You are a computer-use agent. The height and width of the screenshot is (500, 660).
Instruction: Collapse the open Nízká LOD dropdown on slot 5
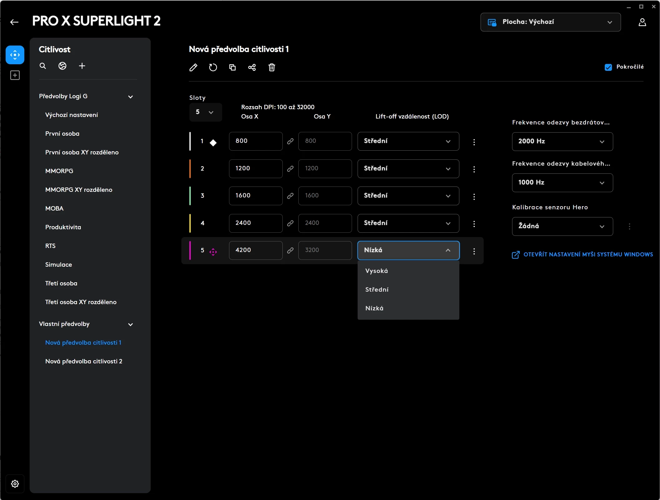point(408,250)
